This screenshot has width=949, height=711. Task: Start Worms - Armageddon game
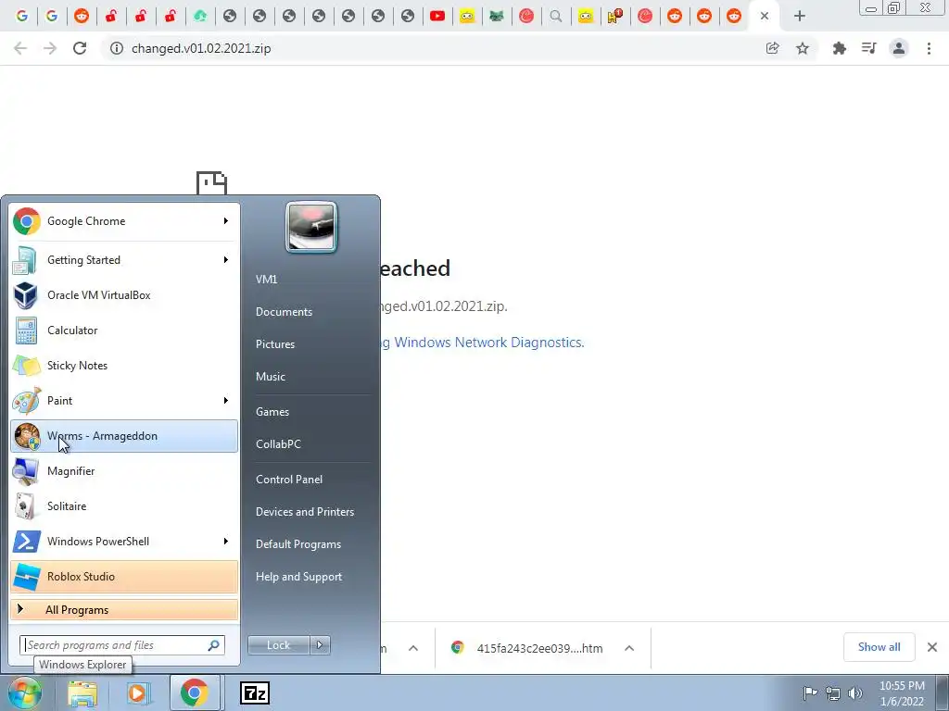click(x=124, y=436)
